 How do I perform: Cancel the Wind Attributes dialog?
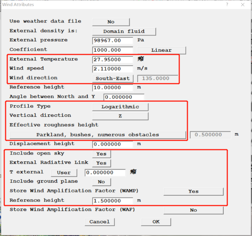pyautogui.click(x=100, y=222)
